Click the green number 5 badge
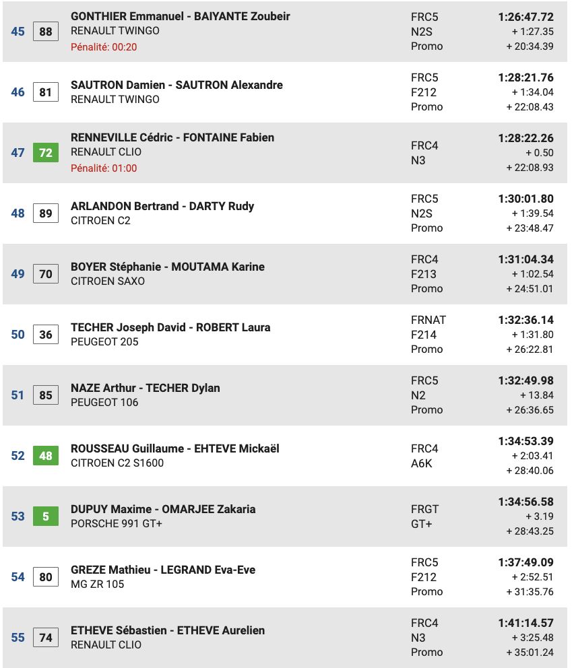This screenshot has height=668, width=574. pos(45,516)
